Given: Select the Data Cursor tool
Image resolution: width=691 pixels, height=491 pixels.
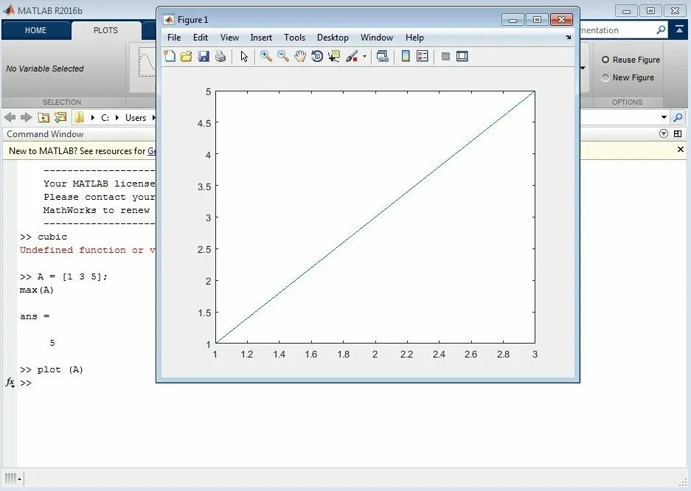Looking at the screenshot, I should point(334,56).
